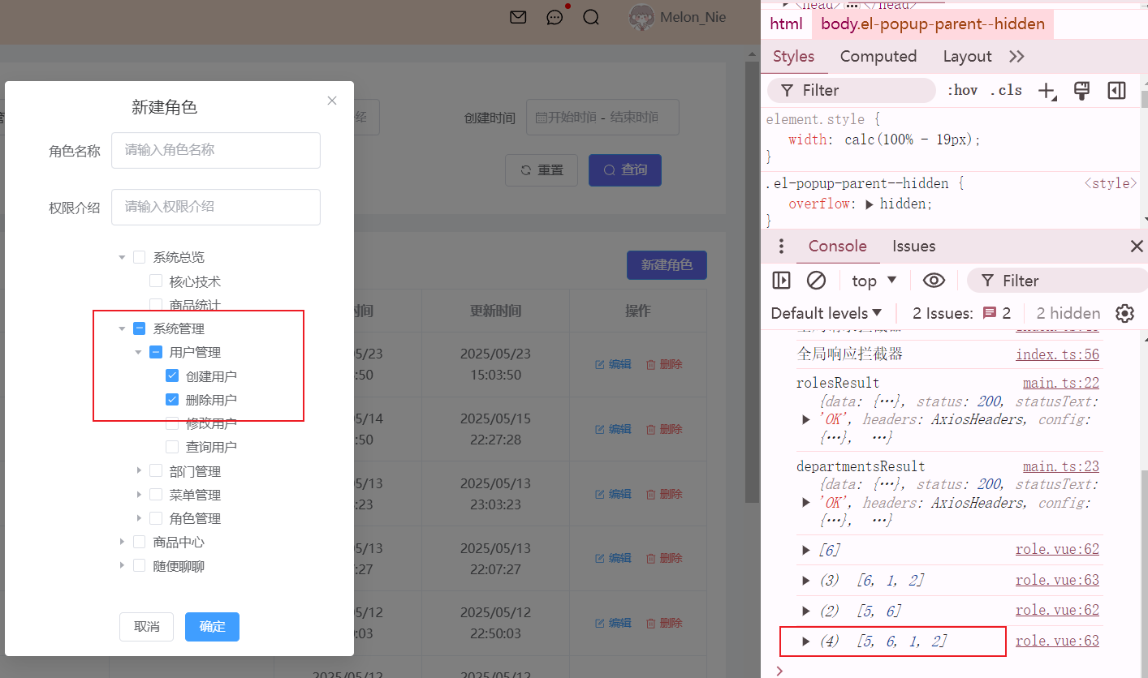Toggle the console sidebar icon
This screenshot has width=1148, height=678.
781,281
